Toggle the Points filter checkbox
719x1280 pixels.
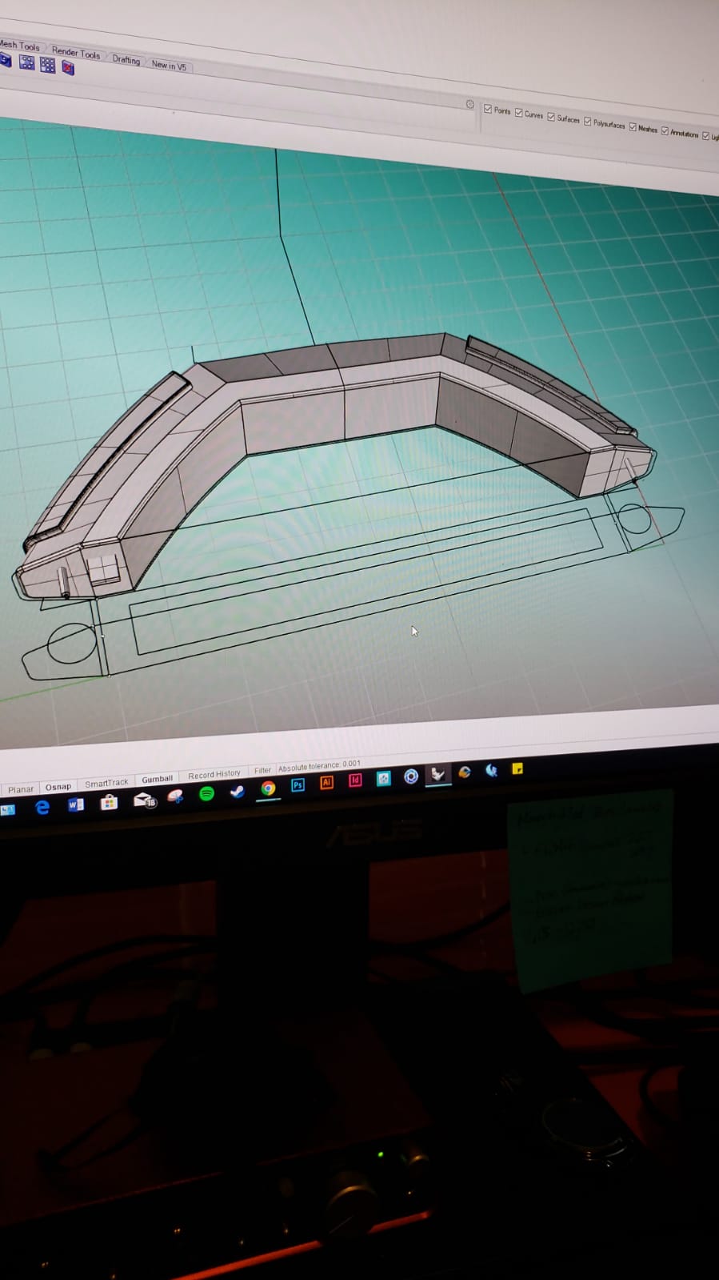tap(488, 109)
